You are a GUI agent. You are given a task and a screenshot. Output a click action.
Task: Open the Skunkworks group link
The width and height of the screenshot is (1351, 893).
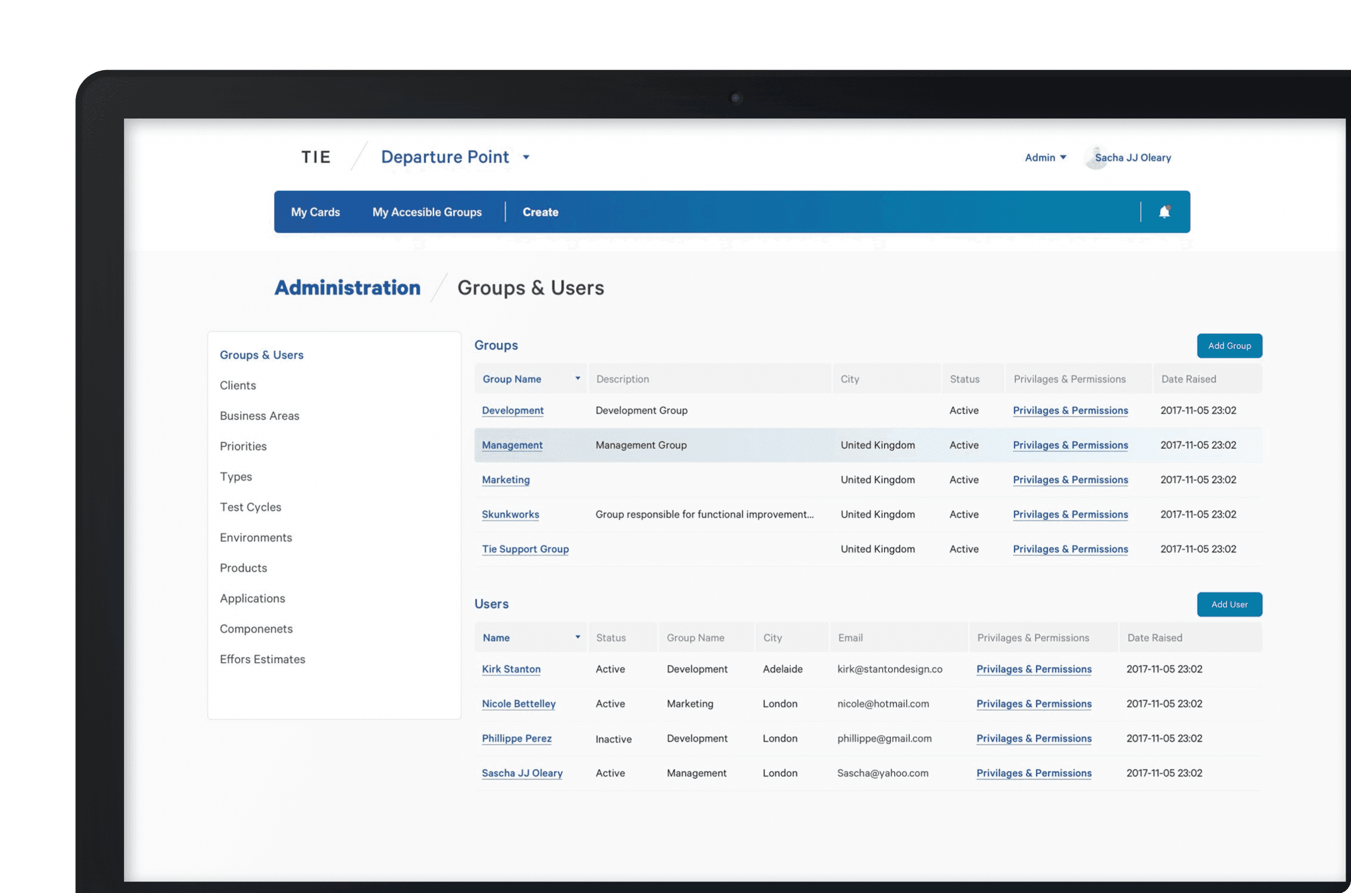(x=510, y=514)
